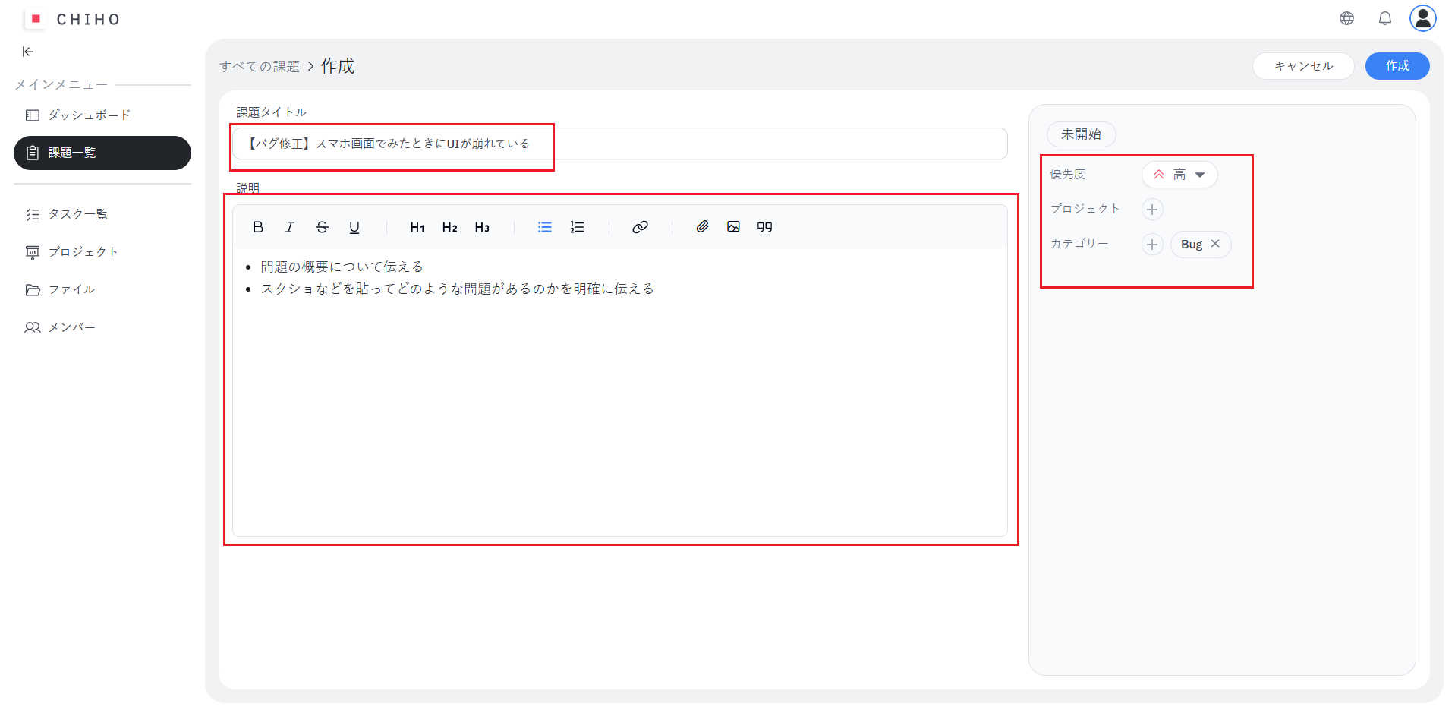Toggle underline formatting
Viewport: 1455px width, 713px height.
coord(354,227)
